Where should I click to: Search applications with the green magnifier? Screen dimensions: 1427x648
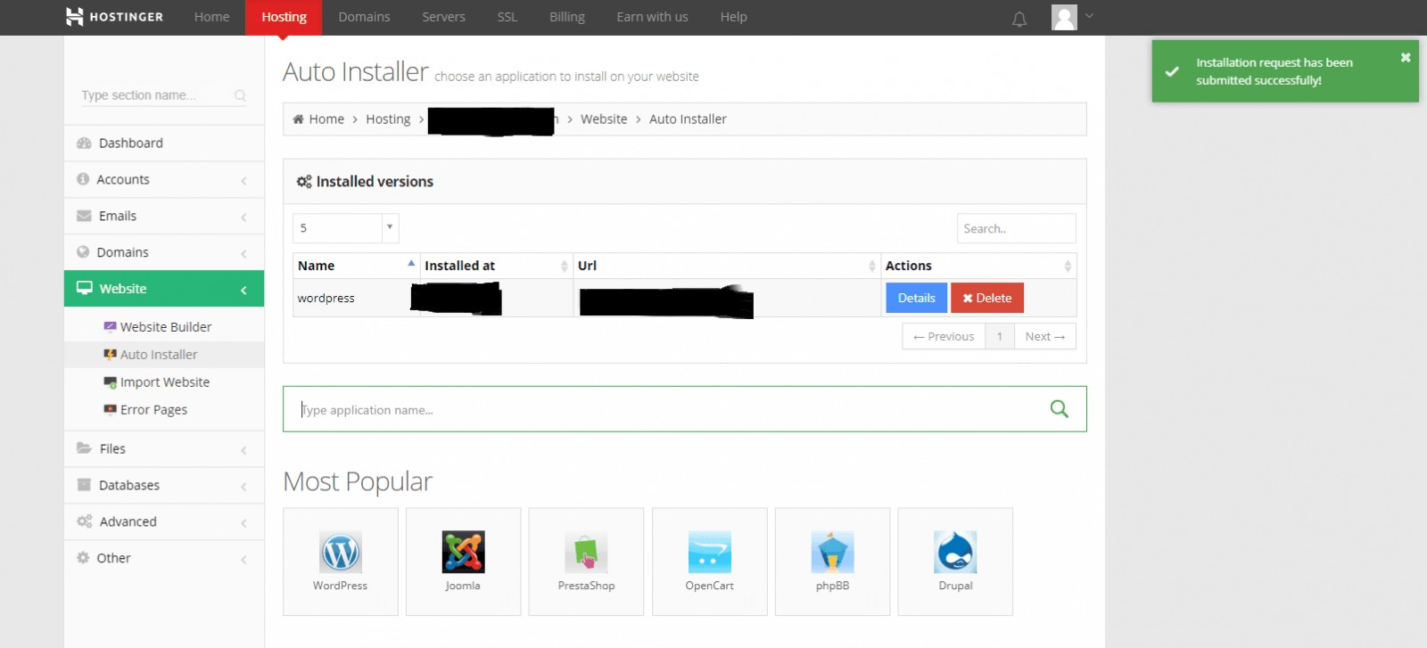pos(1059,409)
